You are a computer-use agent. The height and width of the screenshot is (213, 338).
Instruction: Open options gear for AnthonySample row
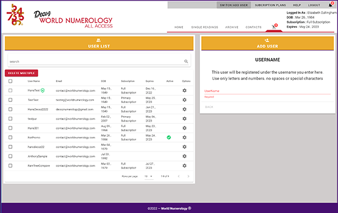click(x=185, y=156)
